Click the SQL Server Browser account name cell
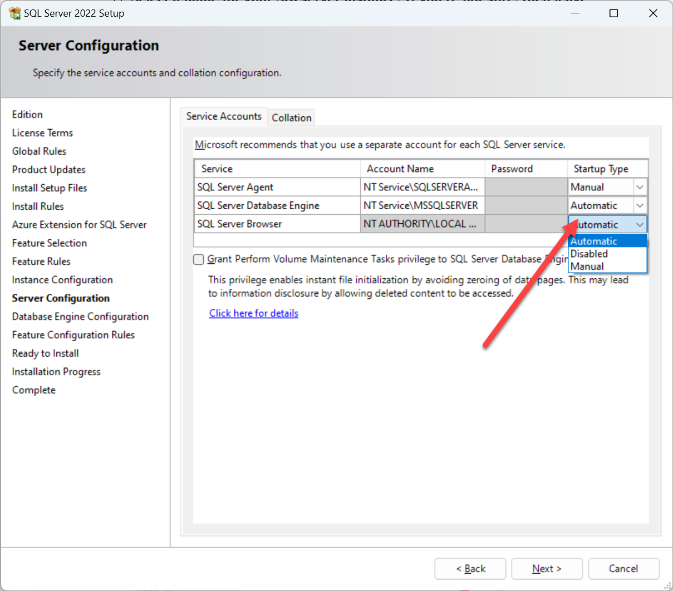The height and width of the screenshot is (591, 673). [423, 224]
